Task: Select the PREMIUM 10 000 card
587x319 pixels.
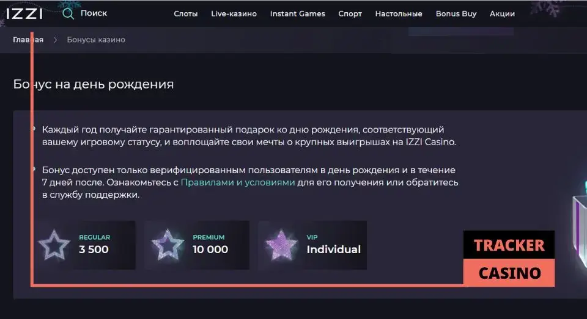Action: (197, 245)
